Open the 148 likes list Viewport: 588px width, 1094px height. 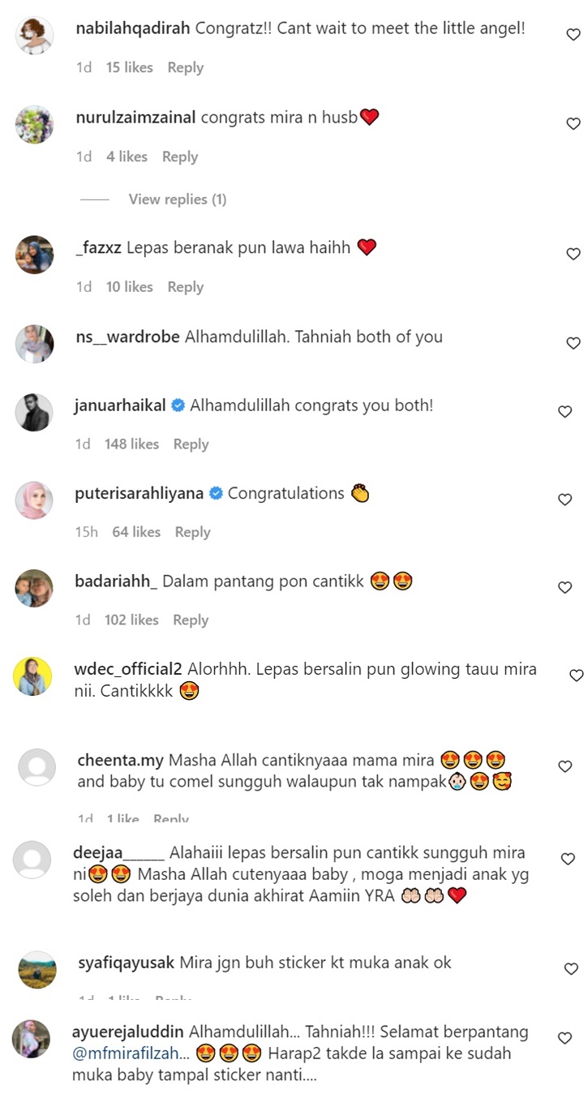[x=131, y=444]
